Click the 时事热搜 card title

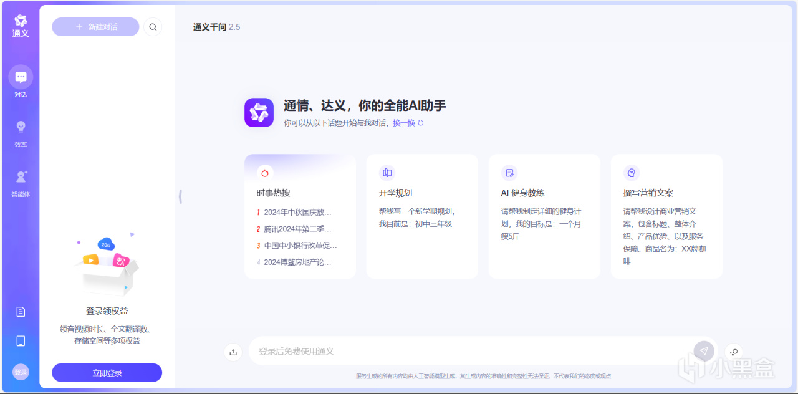[x=274, y=193]
